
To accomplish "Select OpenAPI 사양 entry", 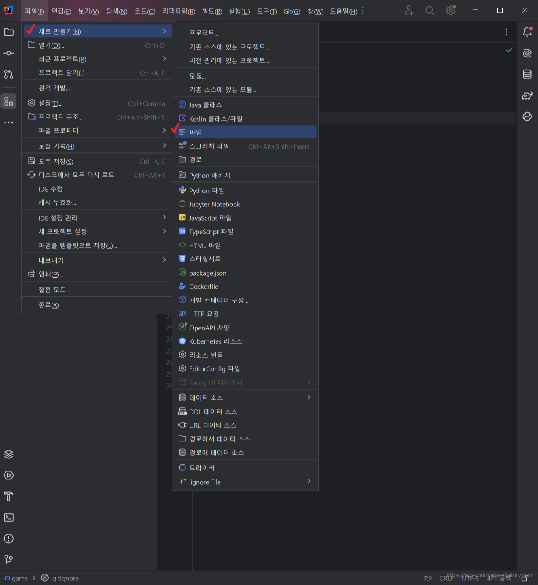I will click(x=245, y=328).
